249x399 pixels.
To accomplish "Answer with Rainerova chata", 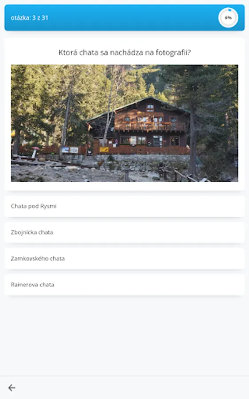I will (124, 285).
